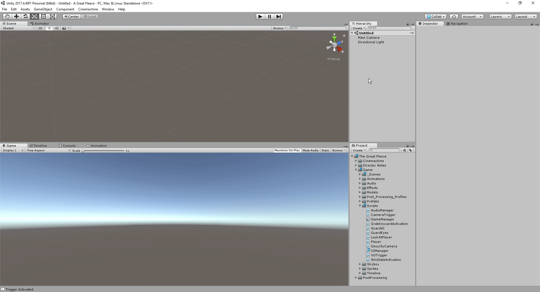Image resolution: width=540 pixels, height=292 pixels.
Task: Collapse the Scripts folder in Project
Action: [360, 206]
